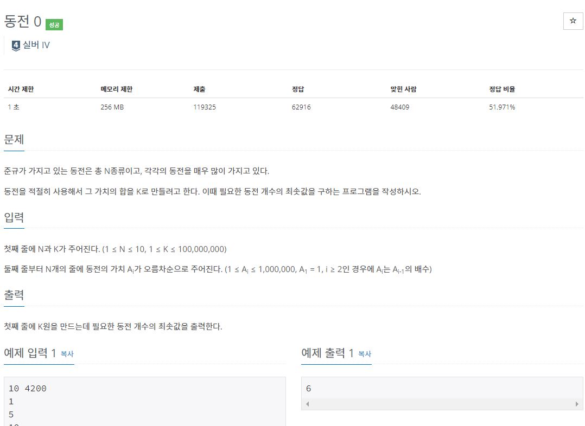Click the 메모리 제한 column header
The height and width of the screenshot is (426, 585).
coord(116,89)
